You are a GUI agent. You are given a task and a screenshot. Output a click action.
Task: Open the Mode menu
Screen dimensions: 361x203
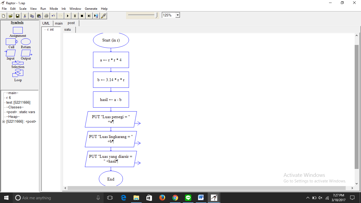[54, 9]
